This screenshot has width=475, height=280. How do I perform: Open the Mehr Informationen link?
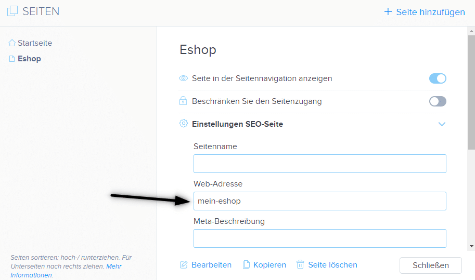[x=66, y=271]
